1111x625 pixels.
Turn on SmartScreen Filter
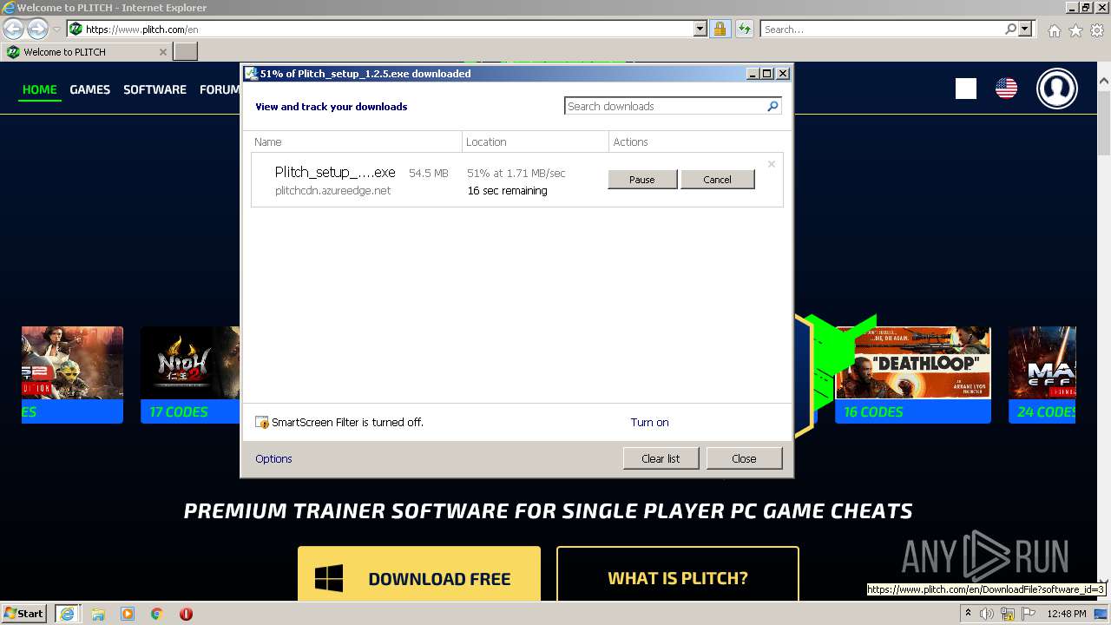(x=649, y=423)
